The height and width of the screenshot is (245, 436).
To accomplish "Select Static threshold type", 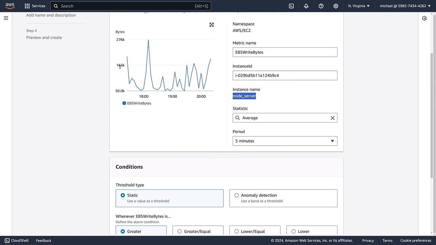I will coord(123,195).
